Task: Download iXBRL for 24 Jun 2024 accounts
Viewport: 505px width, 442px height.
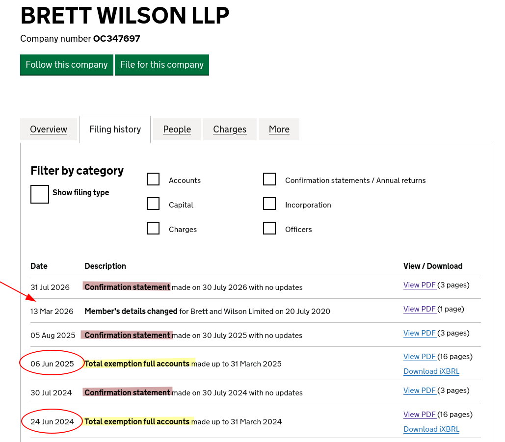Action: (431, 429)
